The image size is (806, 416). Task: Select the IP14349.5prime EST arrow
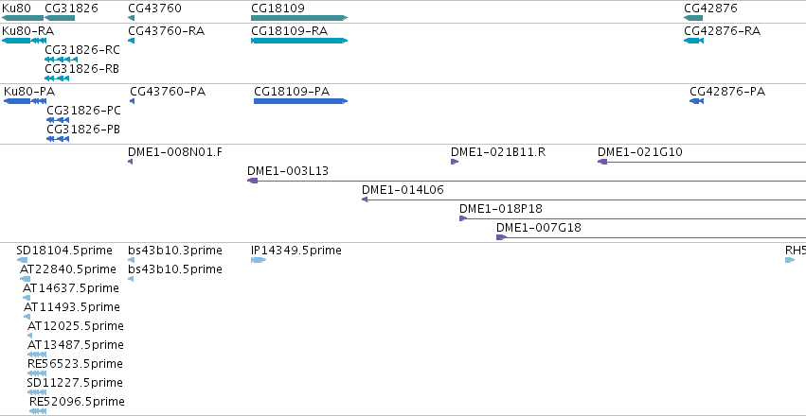pos(258,260)
